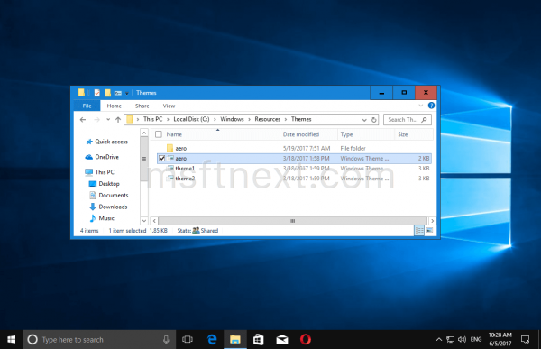Select the theme1 file
Screen dimensions: 541x349
(294, 169)
